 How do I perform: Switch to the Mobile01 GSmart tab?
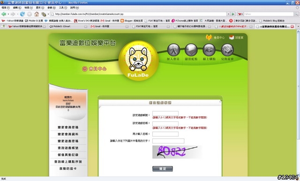coord(68,26)
